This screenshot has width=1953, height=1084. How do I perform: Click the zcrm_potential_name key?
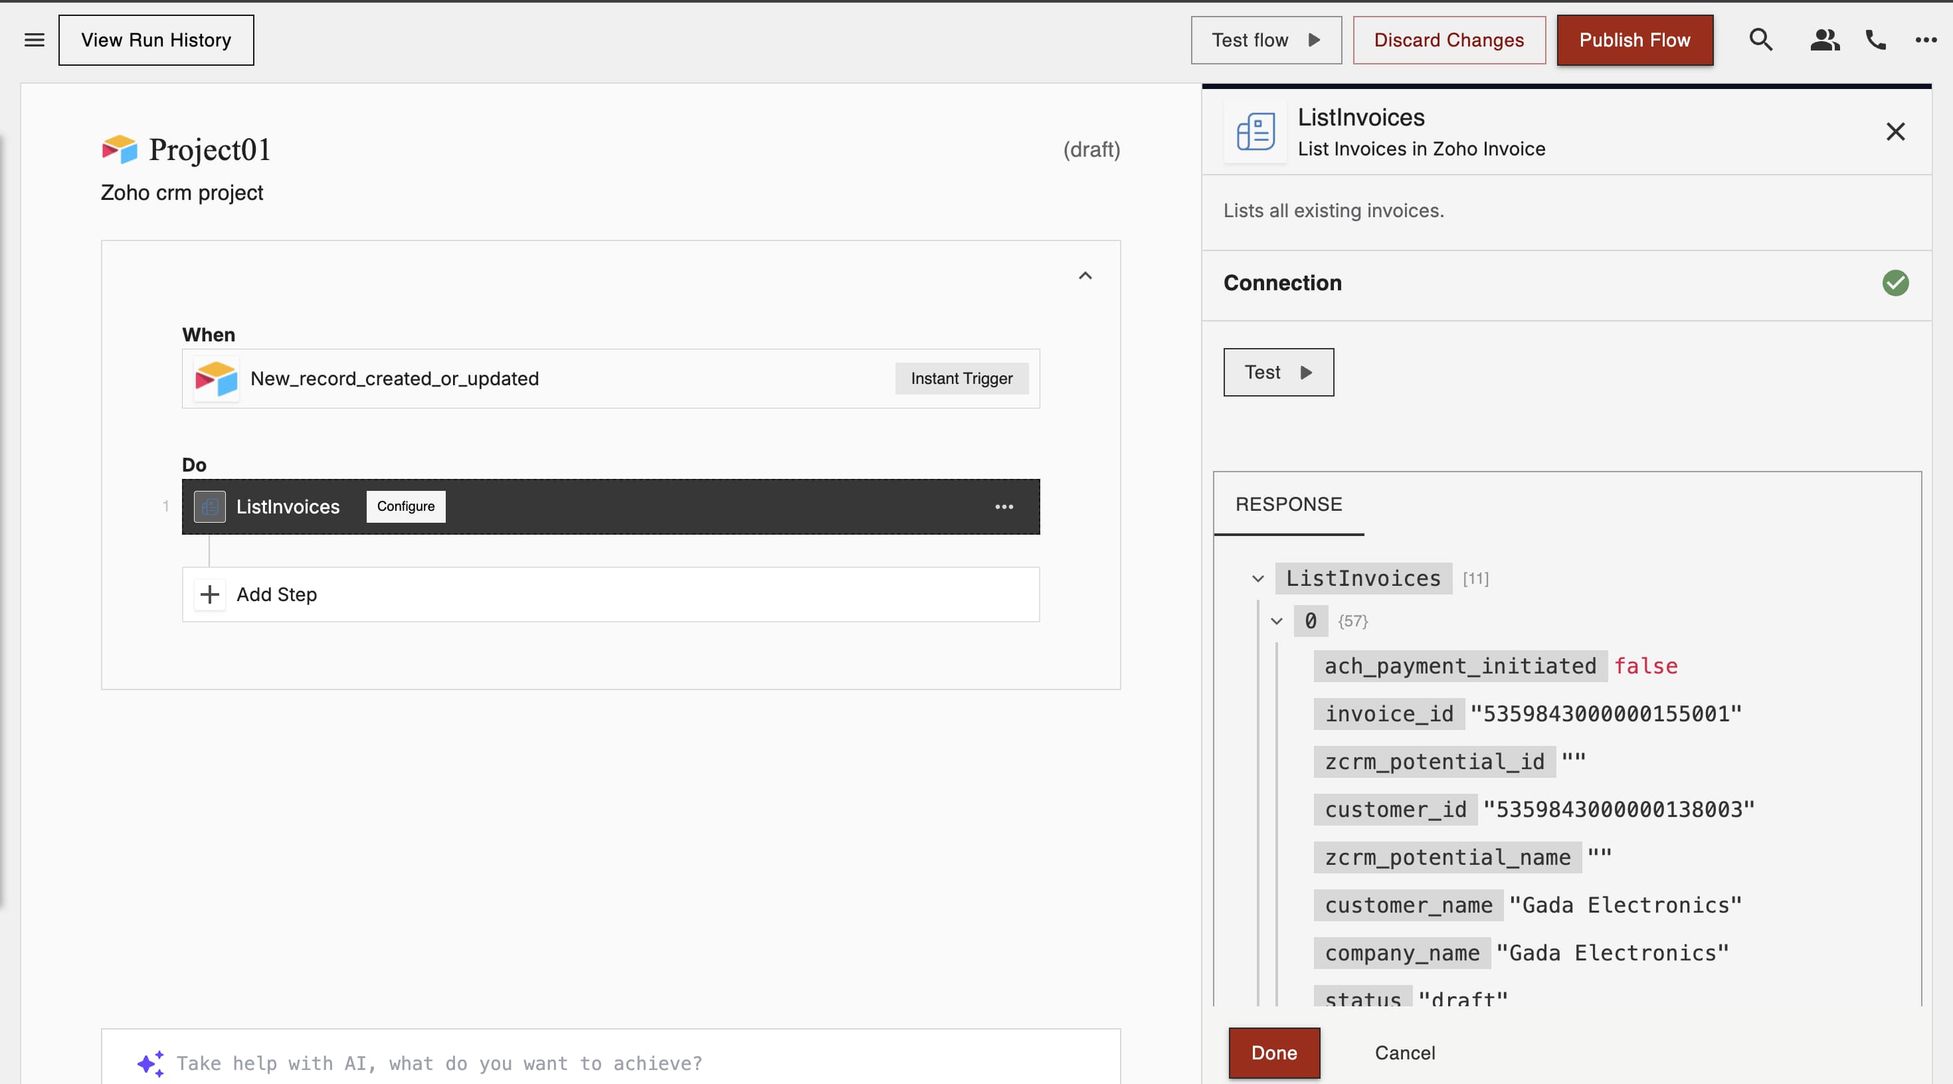coord(1447,857)
